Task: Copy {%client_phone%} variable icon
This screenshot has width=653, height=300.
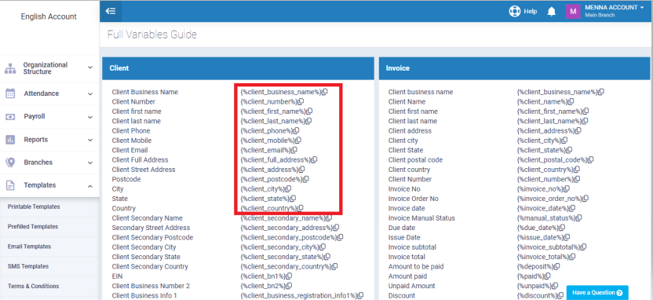Action: tap(296, 131)
